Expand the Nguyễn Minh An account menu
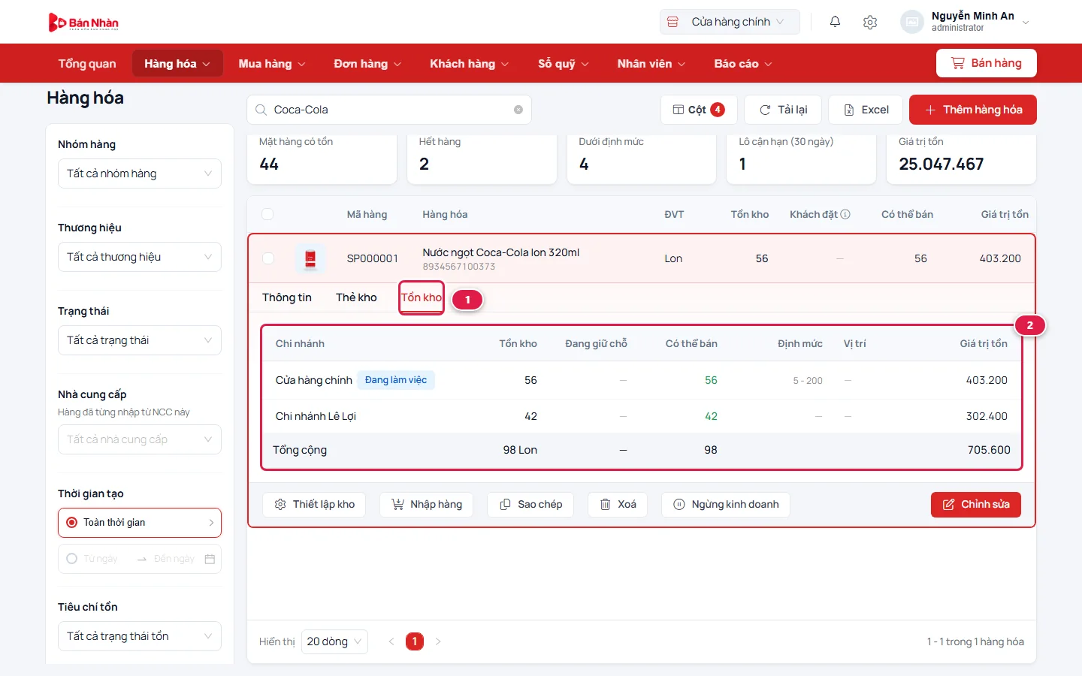The height and width of the screenshot is (676, 1082). coord(965,22)
